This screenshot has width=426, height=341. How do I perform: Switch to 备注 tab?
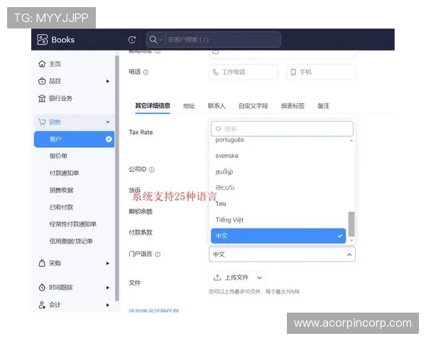coord(323,106)
